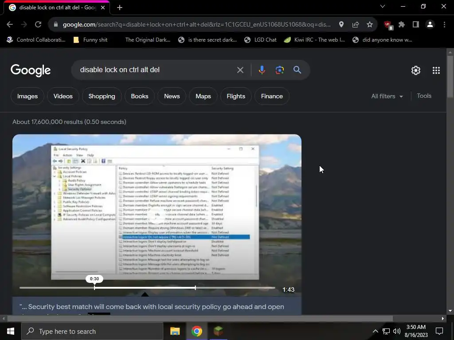Close the 'disable lock on ctrl alt del' tab
This screenshot has width=454, height=340.
tap(103, 8)
